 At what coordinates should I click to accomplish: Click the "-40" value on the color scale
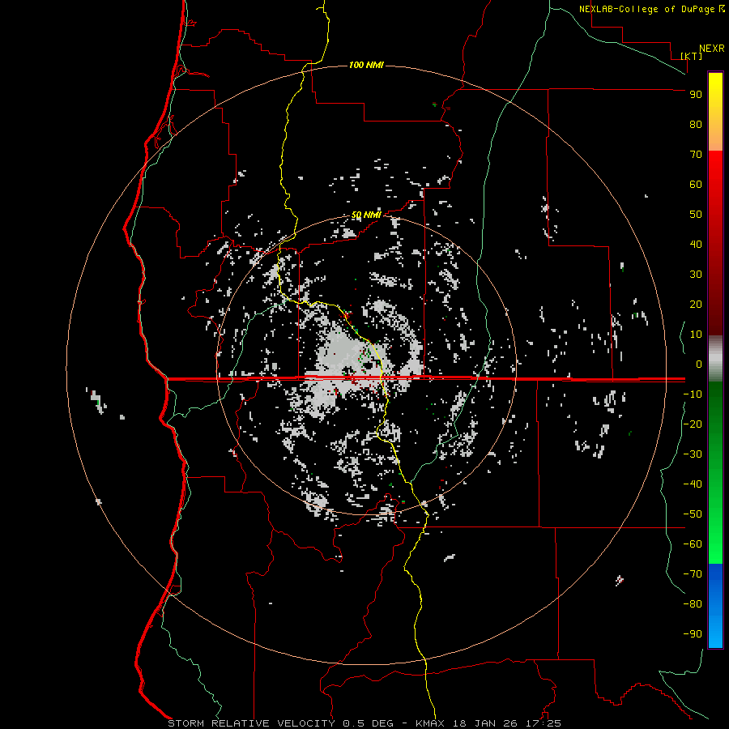click(693, 484)
